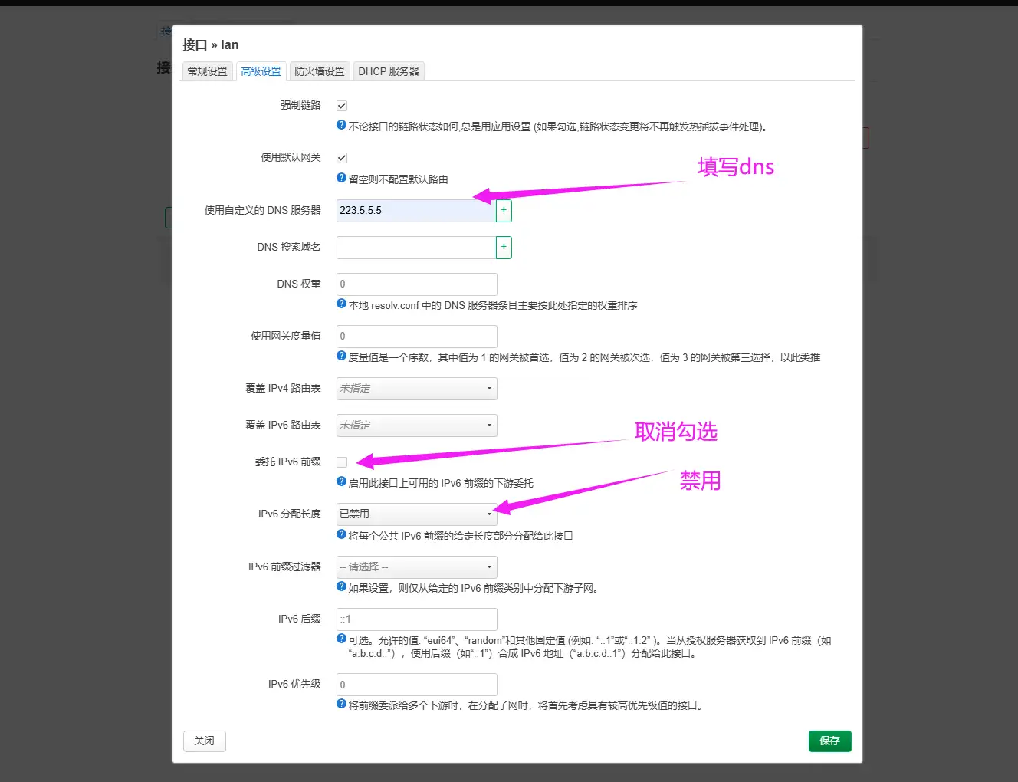Click the + icon beside the custom DNS server field

click(x=504, y=210)
